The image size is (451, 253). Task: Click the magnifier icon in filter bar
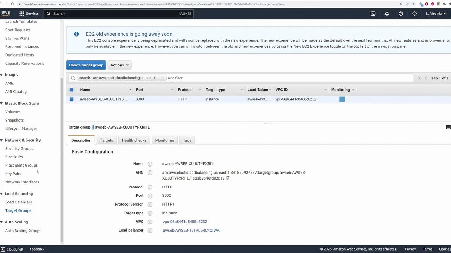[x=73, y=78]
